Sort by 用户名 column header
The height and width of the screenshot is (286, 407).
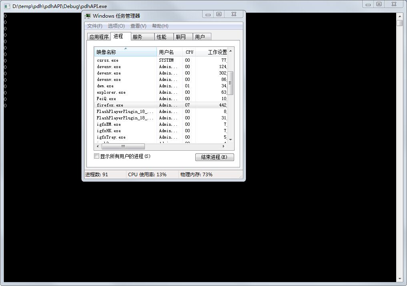[x=170, y=52]
